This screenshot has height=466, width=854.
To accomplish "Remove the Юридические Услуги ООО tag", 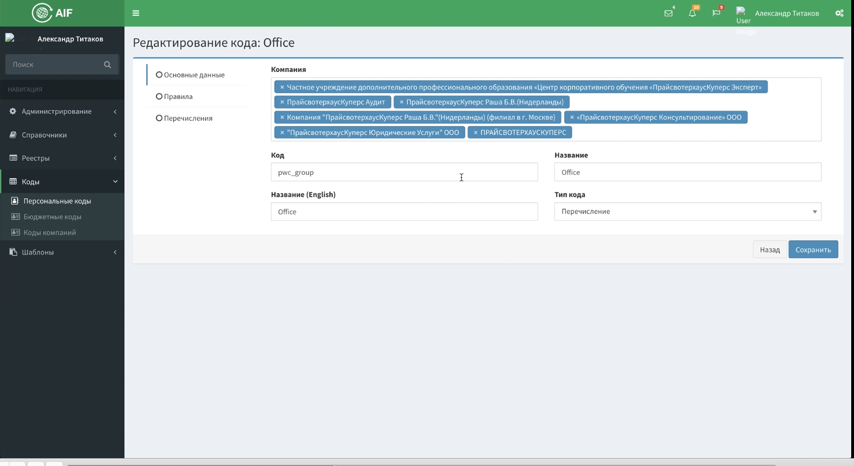I will [x=282, y=133].
